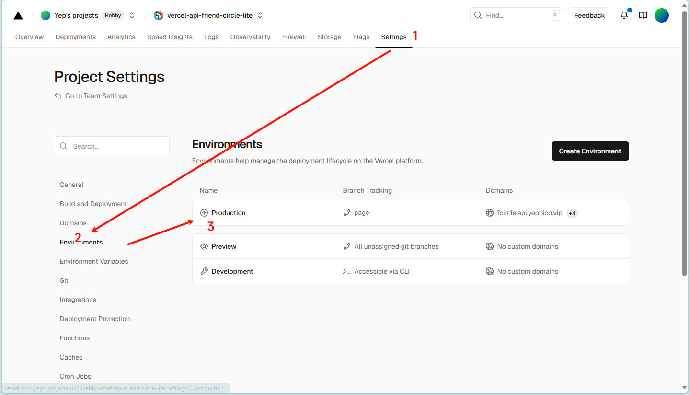
Task: Click the vercel-api-friend-circle-lite project icon
Action: tap(159, 15)
